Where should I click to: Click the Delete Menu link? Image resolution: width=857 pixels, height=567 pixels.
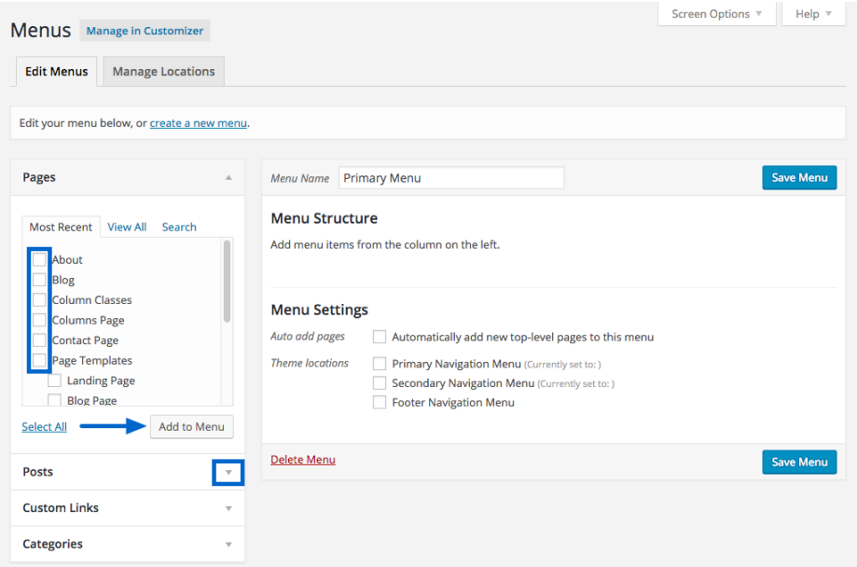(x=303, y=460)
